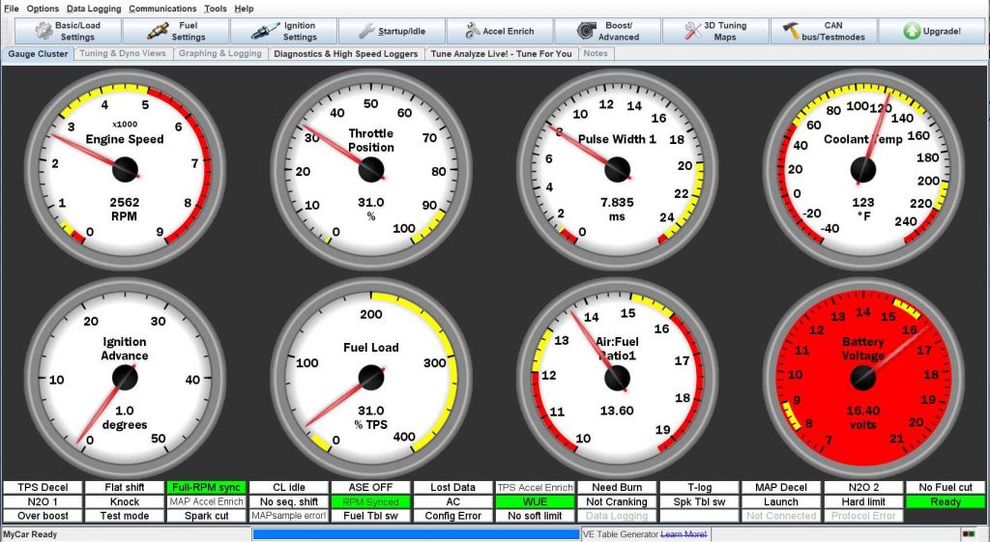The image size is (990, 542).
Task: Open the File menu
Action: tap(12, 8)
